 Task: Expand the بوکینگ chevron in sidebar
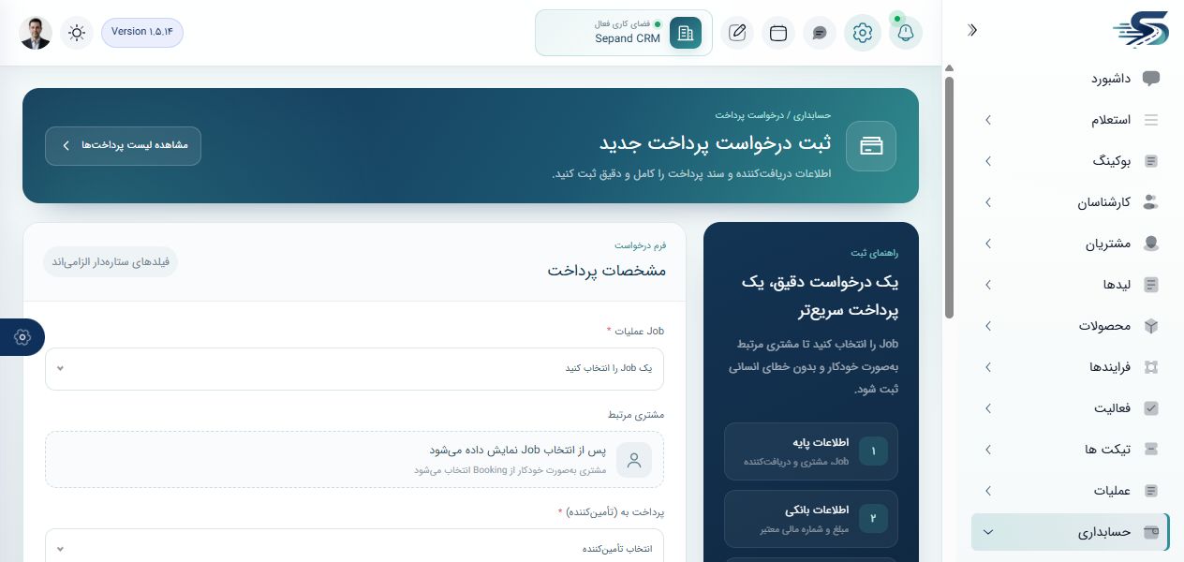tap(987, 161)
